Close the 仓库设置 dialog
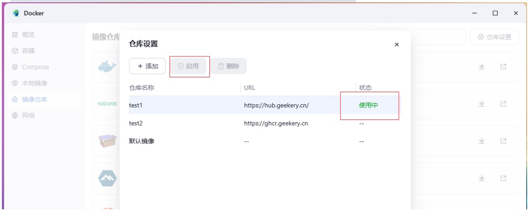This screenshot has width=529, height=213. coord(397,44)
